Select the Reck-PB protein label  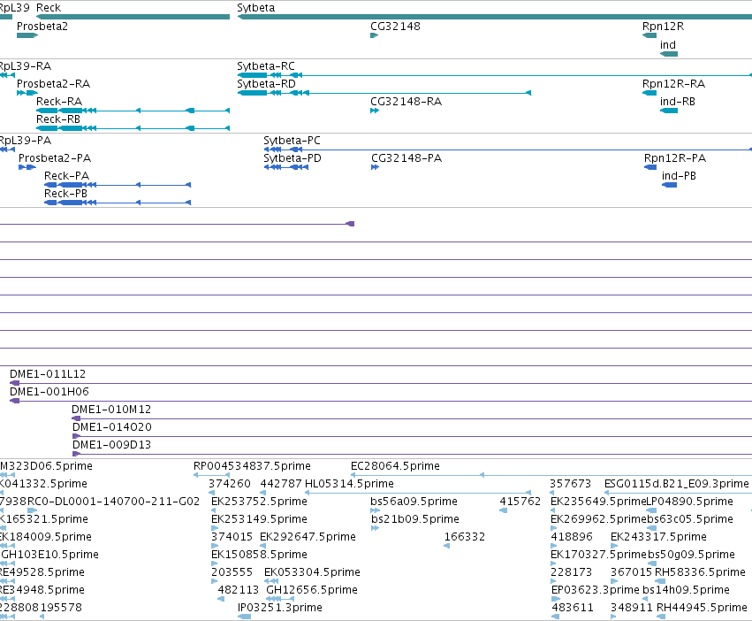(65, 194)
